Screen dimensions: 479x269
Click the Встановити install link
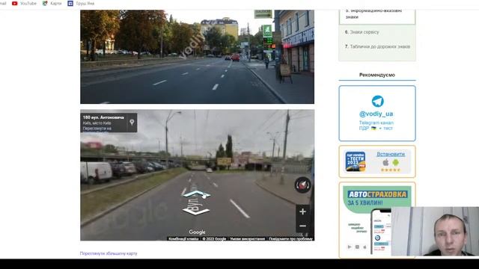391,154
